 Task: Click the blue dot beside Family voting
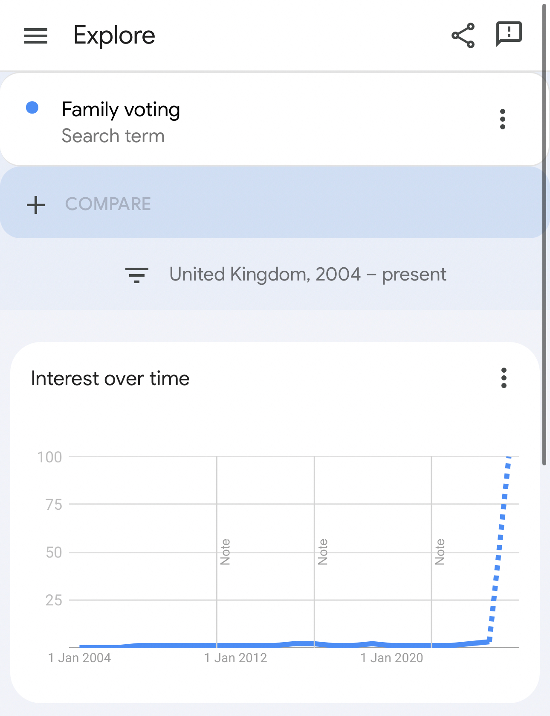pos(32,108)
